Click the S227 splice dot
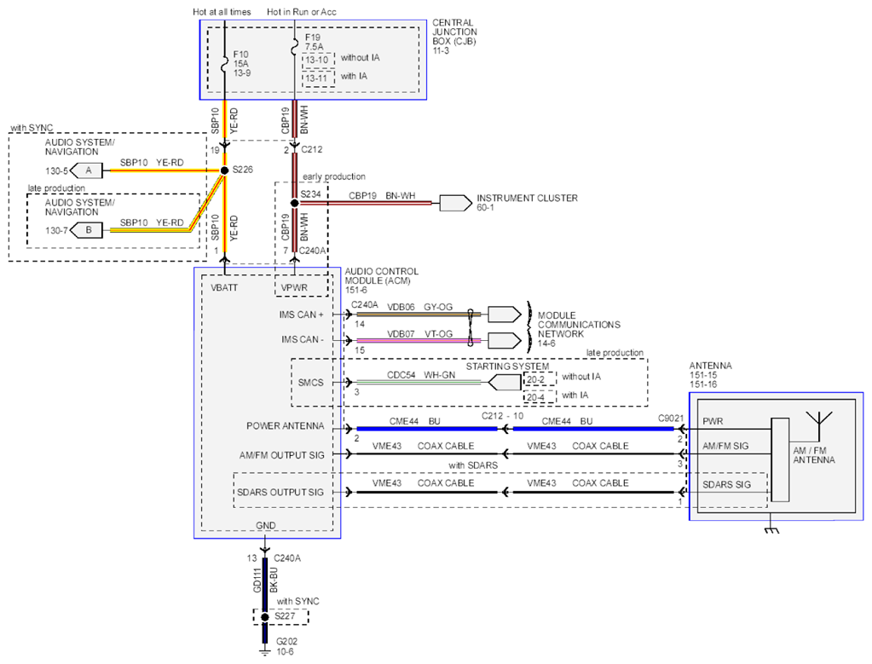872x664 pixels. coord(265,617)
